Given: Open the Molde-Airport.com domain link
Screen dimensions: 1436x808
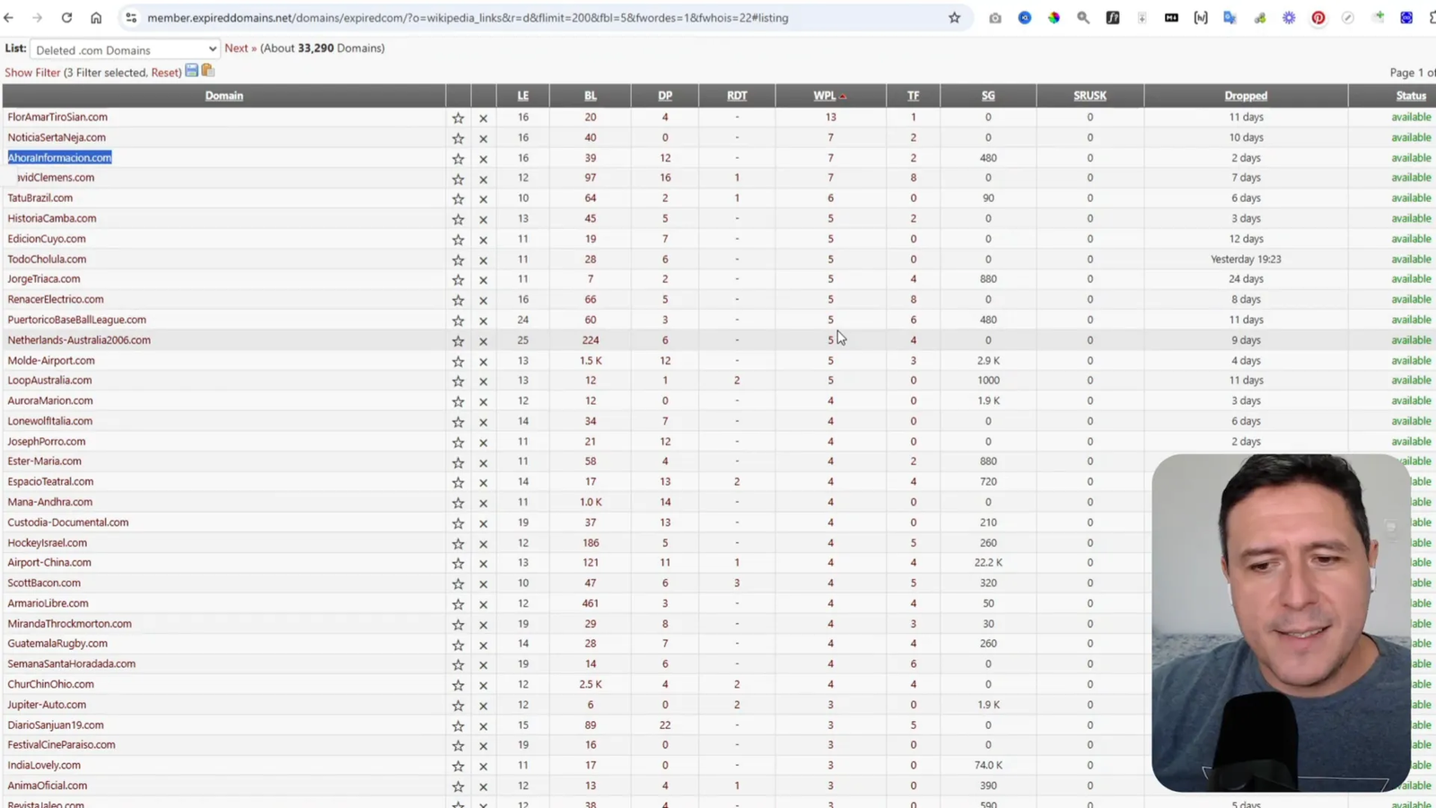Looking at the screenshot, I should point(51,361).
